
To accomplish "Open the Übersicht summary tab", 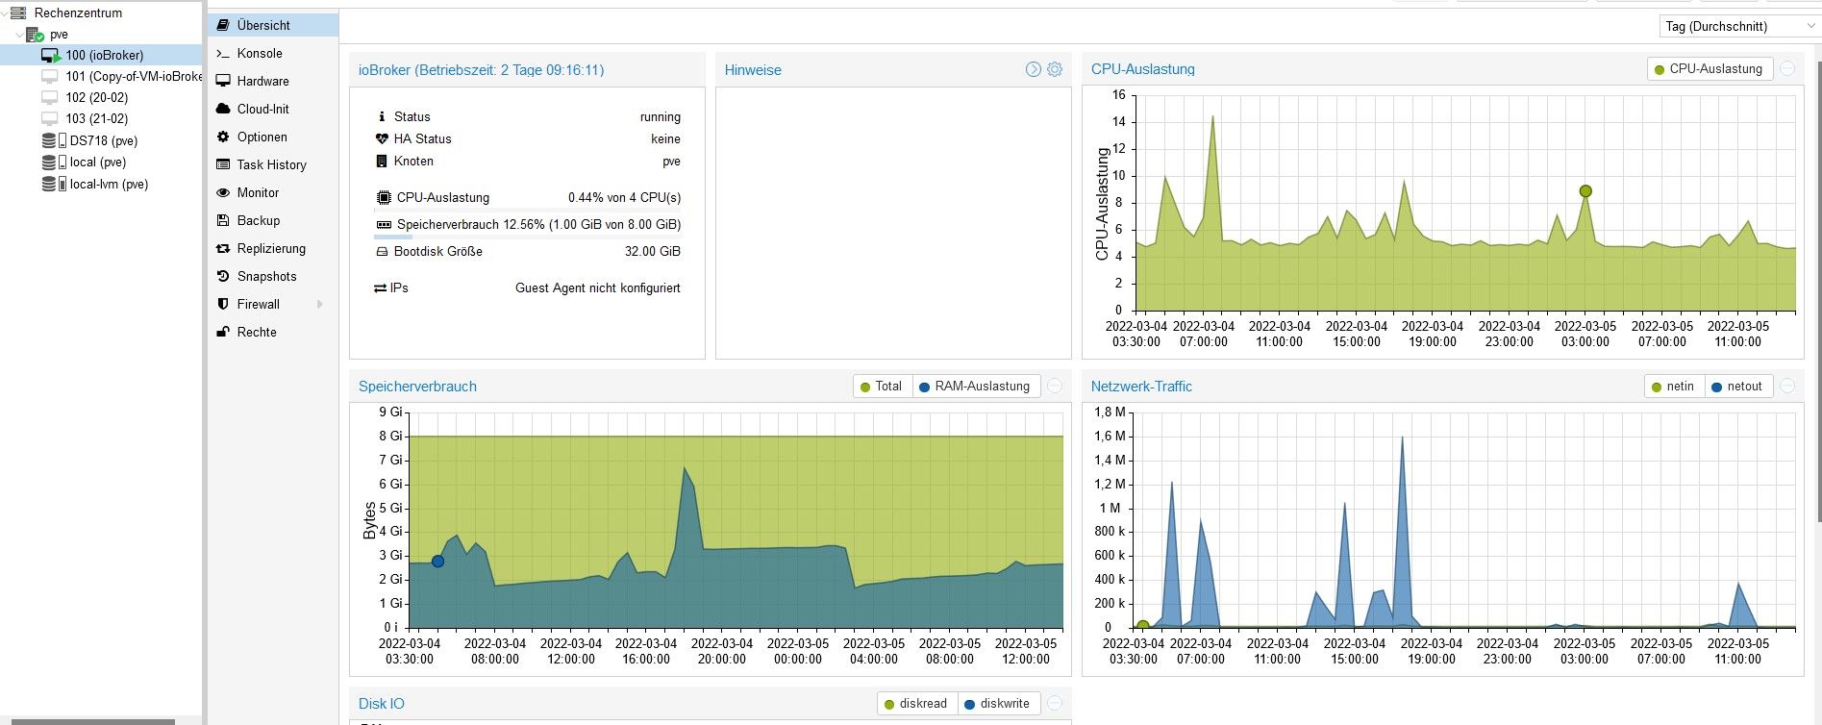I will [273, 25].
